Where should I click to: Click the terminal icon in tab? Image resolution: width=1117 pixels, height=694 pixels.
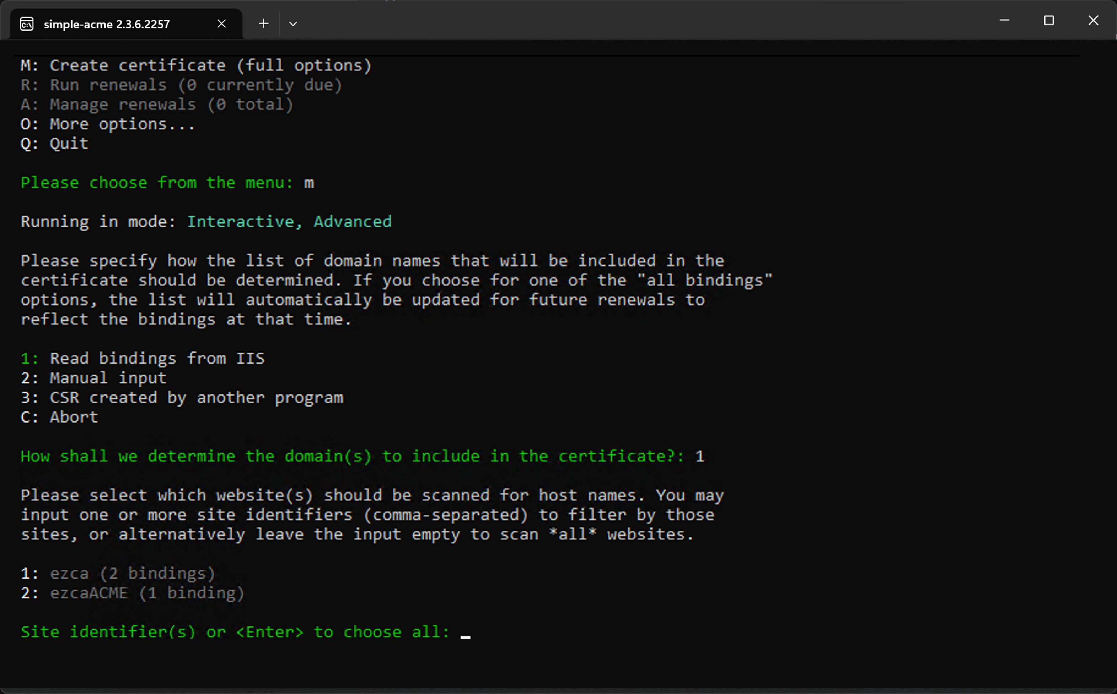(27, 24)
